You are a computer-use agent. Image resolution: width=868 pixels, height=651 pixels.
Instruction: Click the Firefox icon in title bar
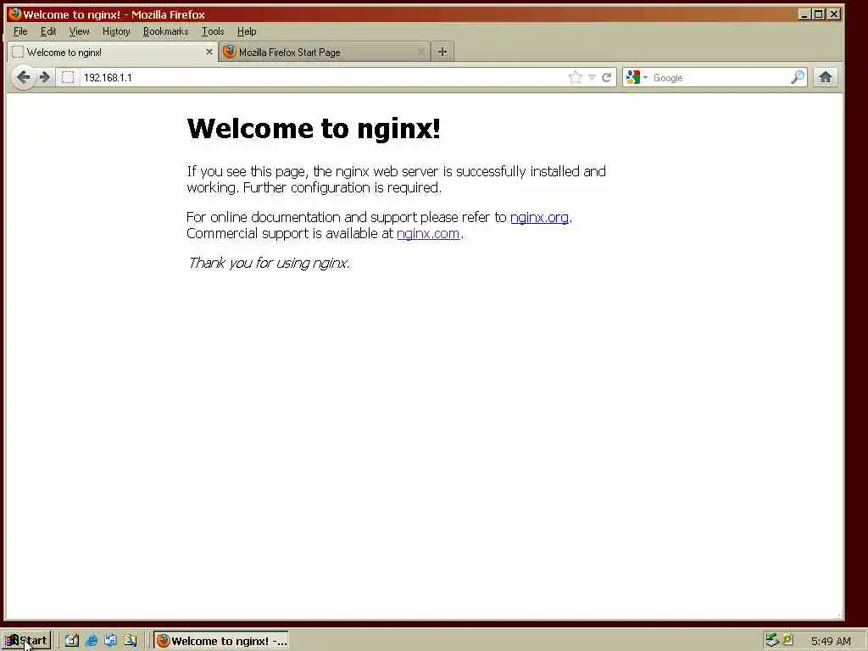tap(15, 14)
